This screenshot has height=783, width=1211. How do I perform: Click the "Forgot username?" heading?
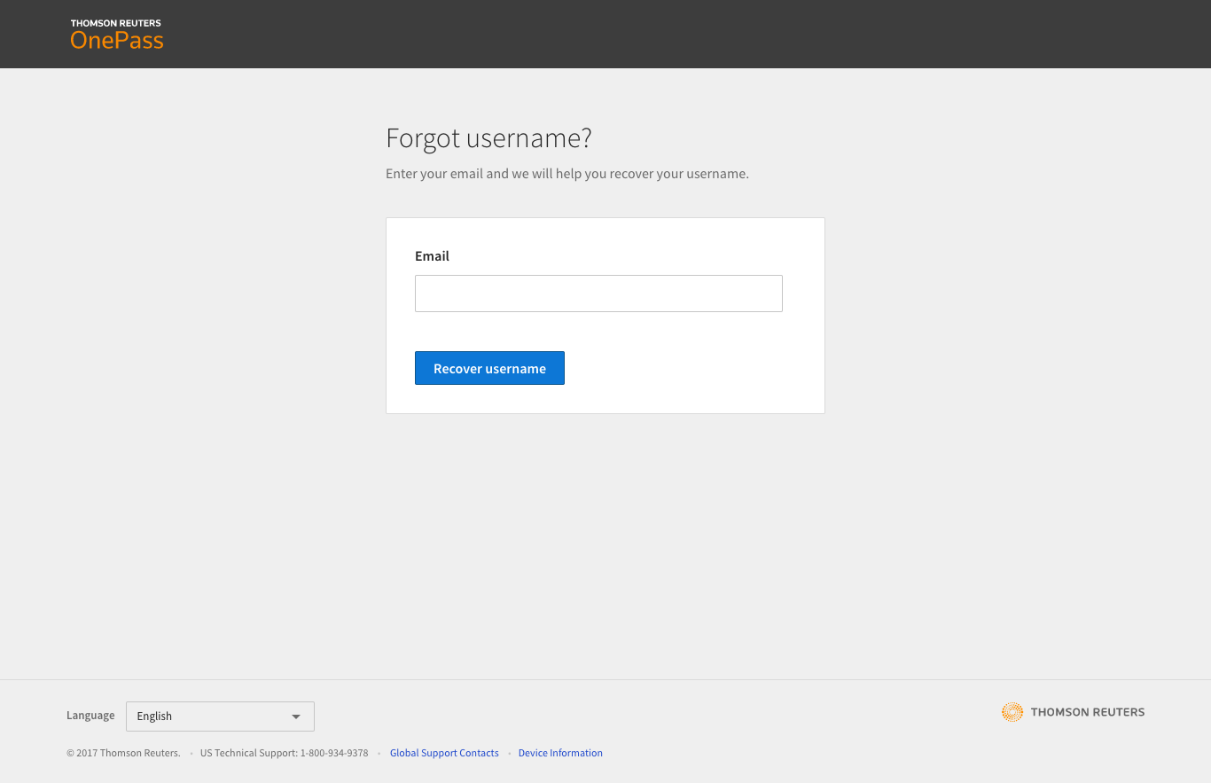pyautogui.click(x=488, y=138)
